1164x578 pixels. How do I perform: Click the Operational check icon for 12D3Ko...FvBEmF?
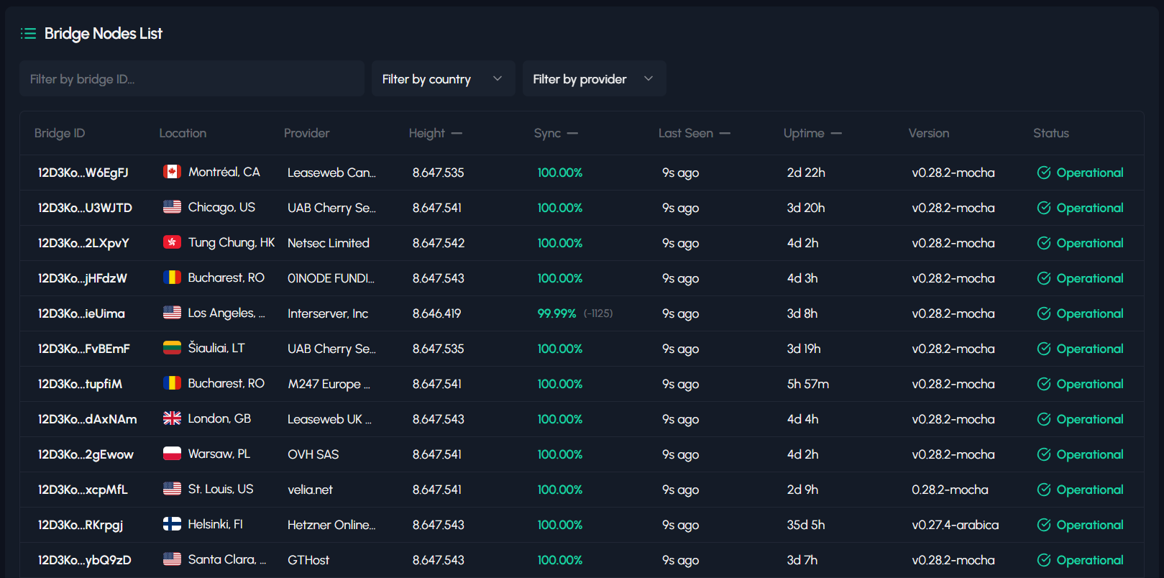click(1044, 349)
